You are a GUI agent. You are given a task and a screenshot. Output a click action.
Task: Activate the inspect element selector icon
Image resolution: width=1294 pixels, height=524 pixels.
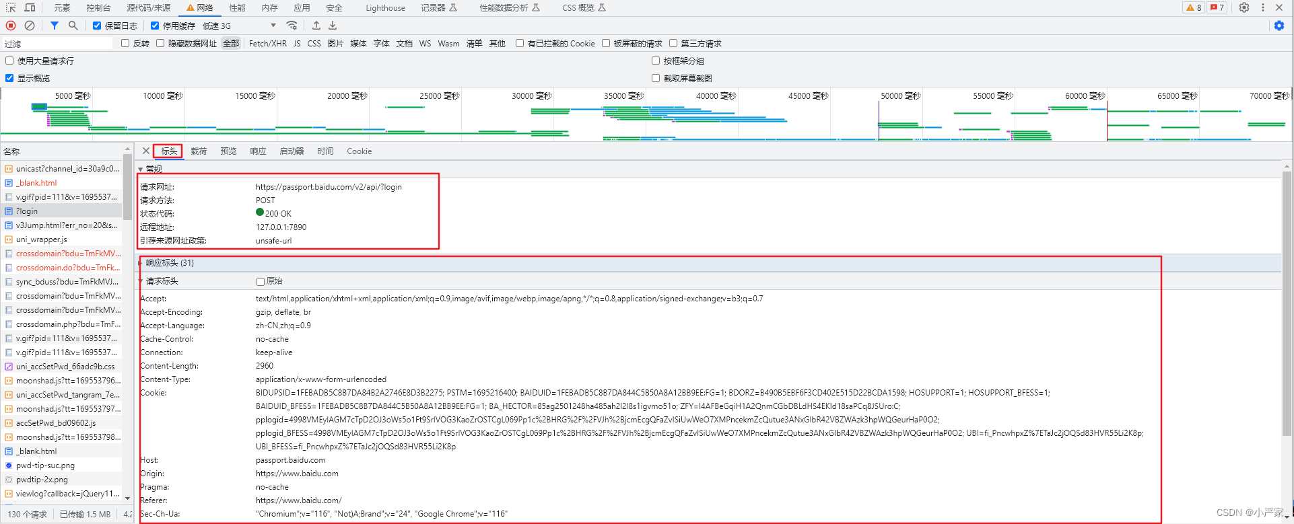click(x=11, y=7)
